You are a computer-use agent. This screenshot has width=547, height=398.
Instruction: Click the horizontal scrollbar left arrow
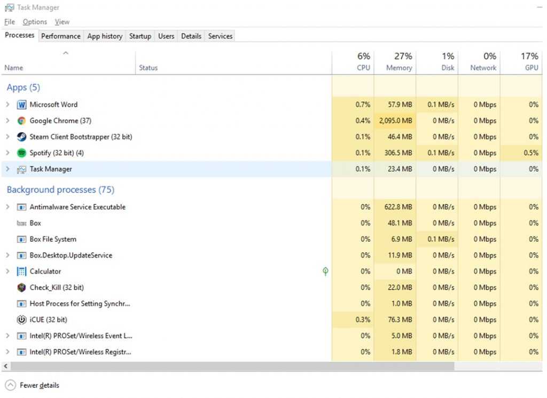(5, 366)
